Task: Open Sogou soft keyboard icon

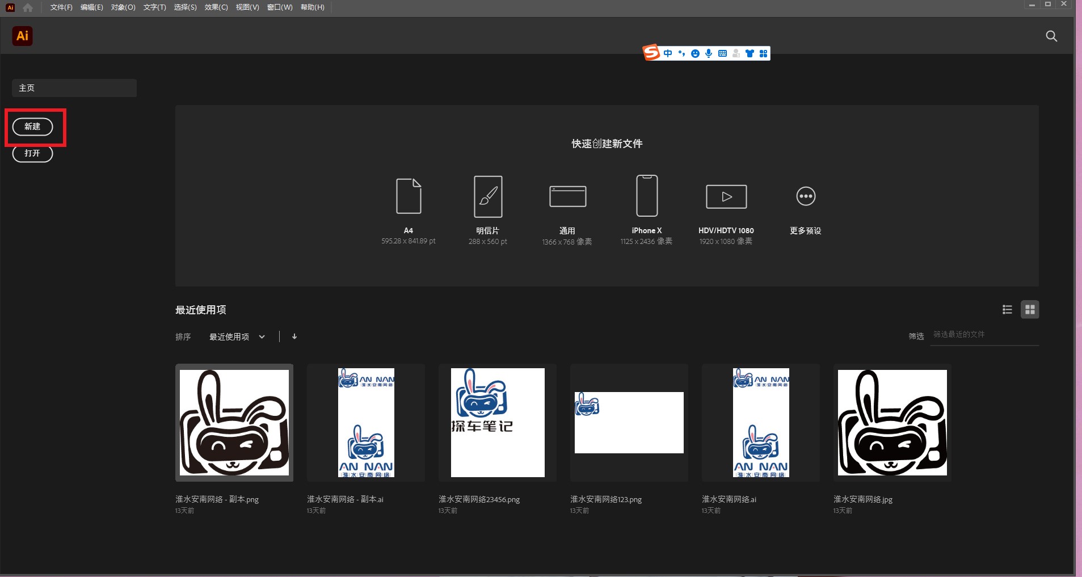Action: coord(722,53)
